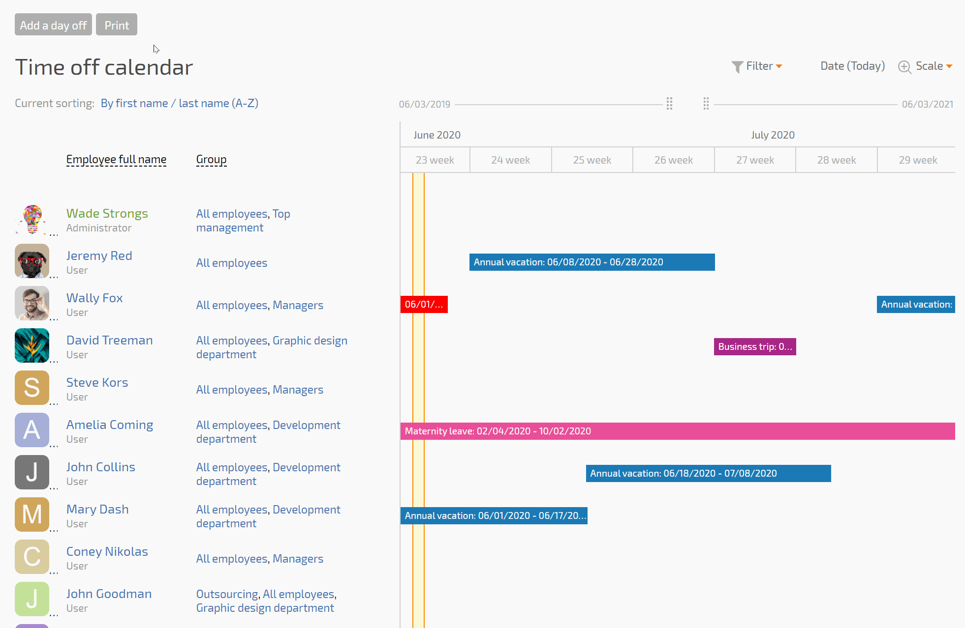Image resolution: width=965 pixels, height=628 pixels.
Task: Click John Collins annual vacation bar
Action: 708,473
